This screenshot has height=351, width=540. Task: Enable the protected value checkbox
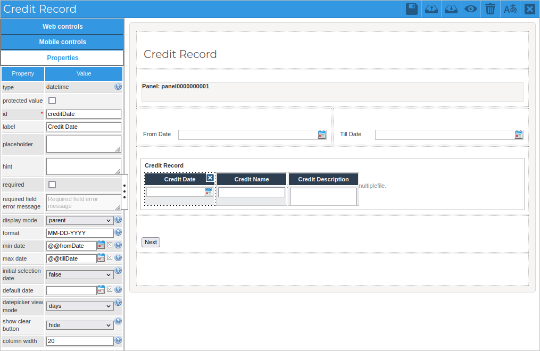click(52, 101)
